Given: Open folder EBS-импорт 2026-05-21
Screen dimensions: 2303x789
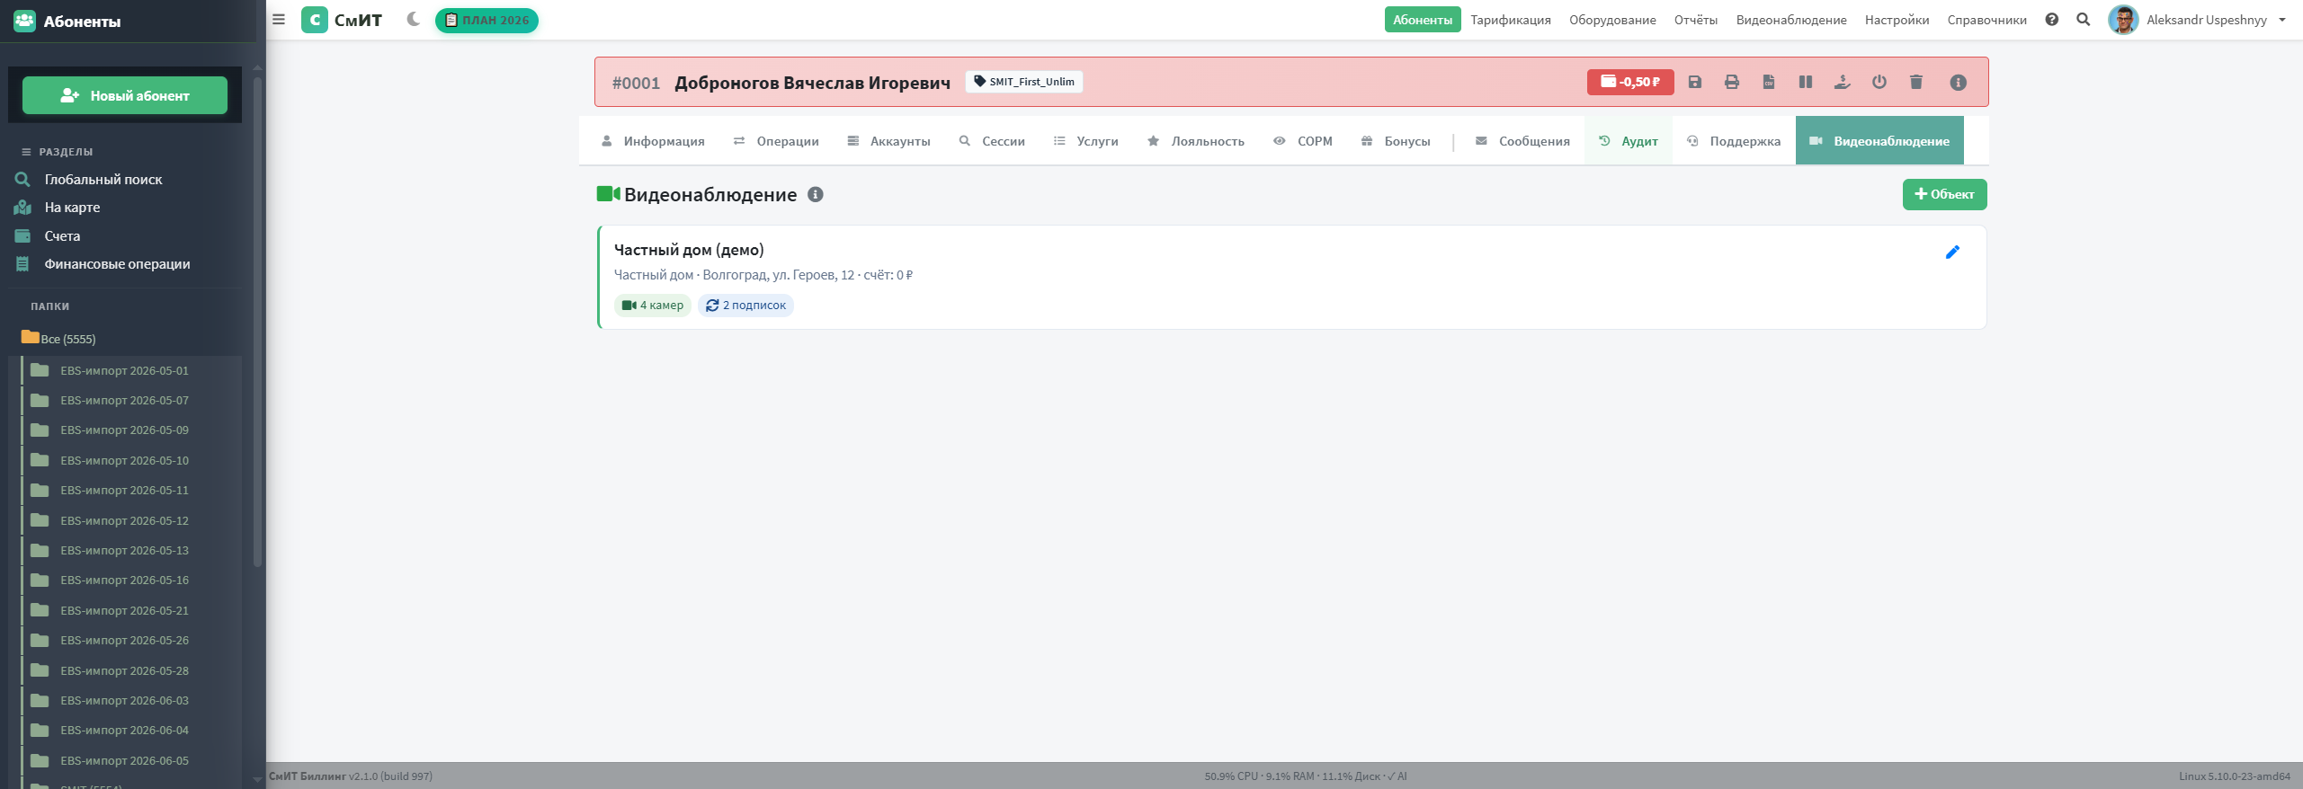Looking at the screenshot, I should (x=124, y=611).
